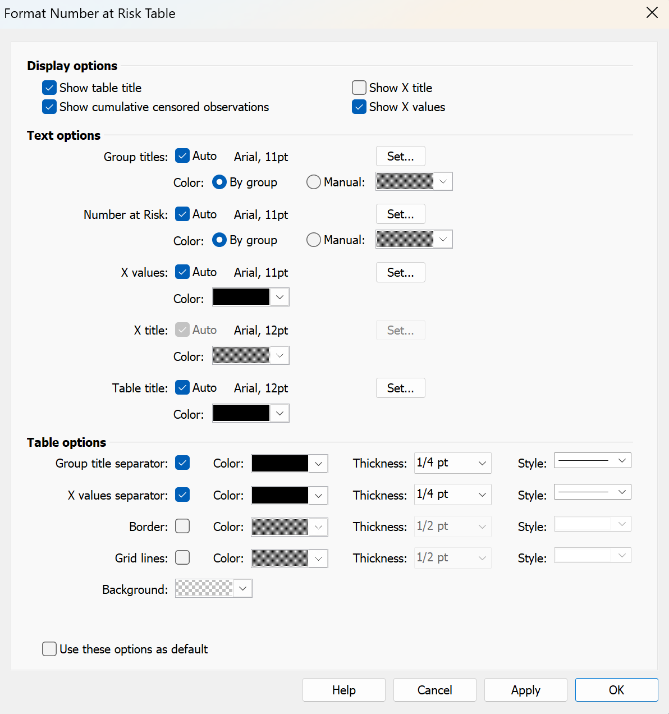Screen dimensions: 669x714
Task: Enable the Border checkbox
Action: click(x=182, y=526)
